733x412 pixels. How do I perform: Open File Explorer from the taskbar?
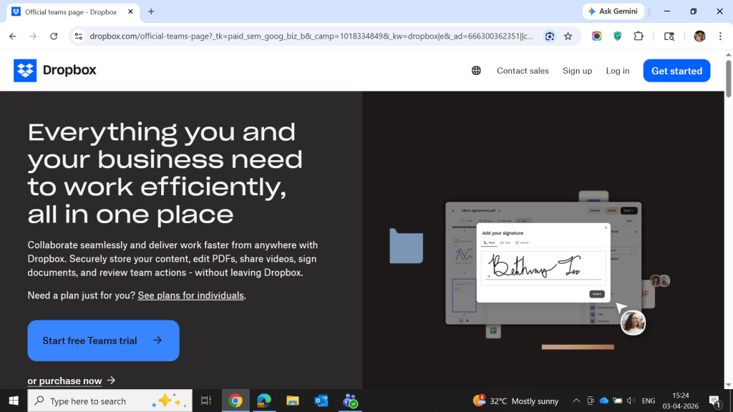click(x=293, y=401)
